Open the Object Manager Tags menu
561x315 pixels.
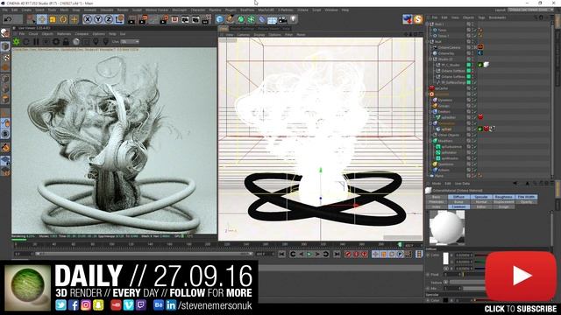pyautogui.click(x=481, y=17)
